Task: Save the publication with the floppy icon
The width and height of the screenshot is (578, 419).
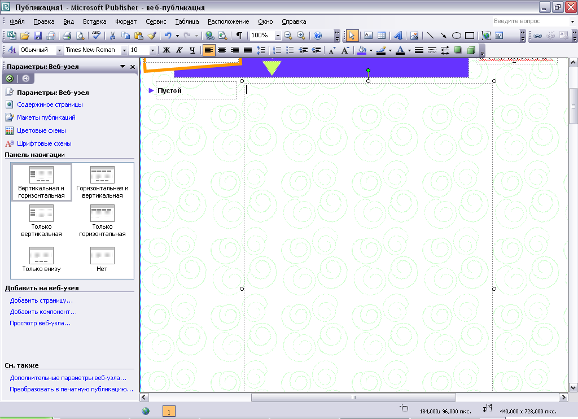Action: tap(38, 36)
